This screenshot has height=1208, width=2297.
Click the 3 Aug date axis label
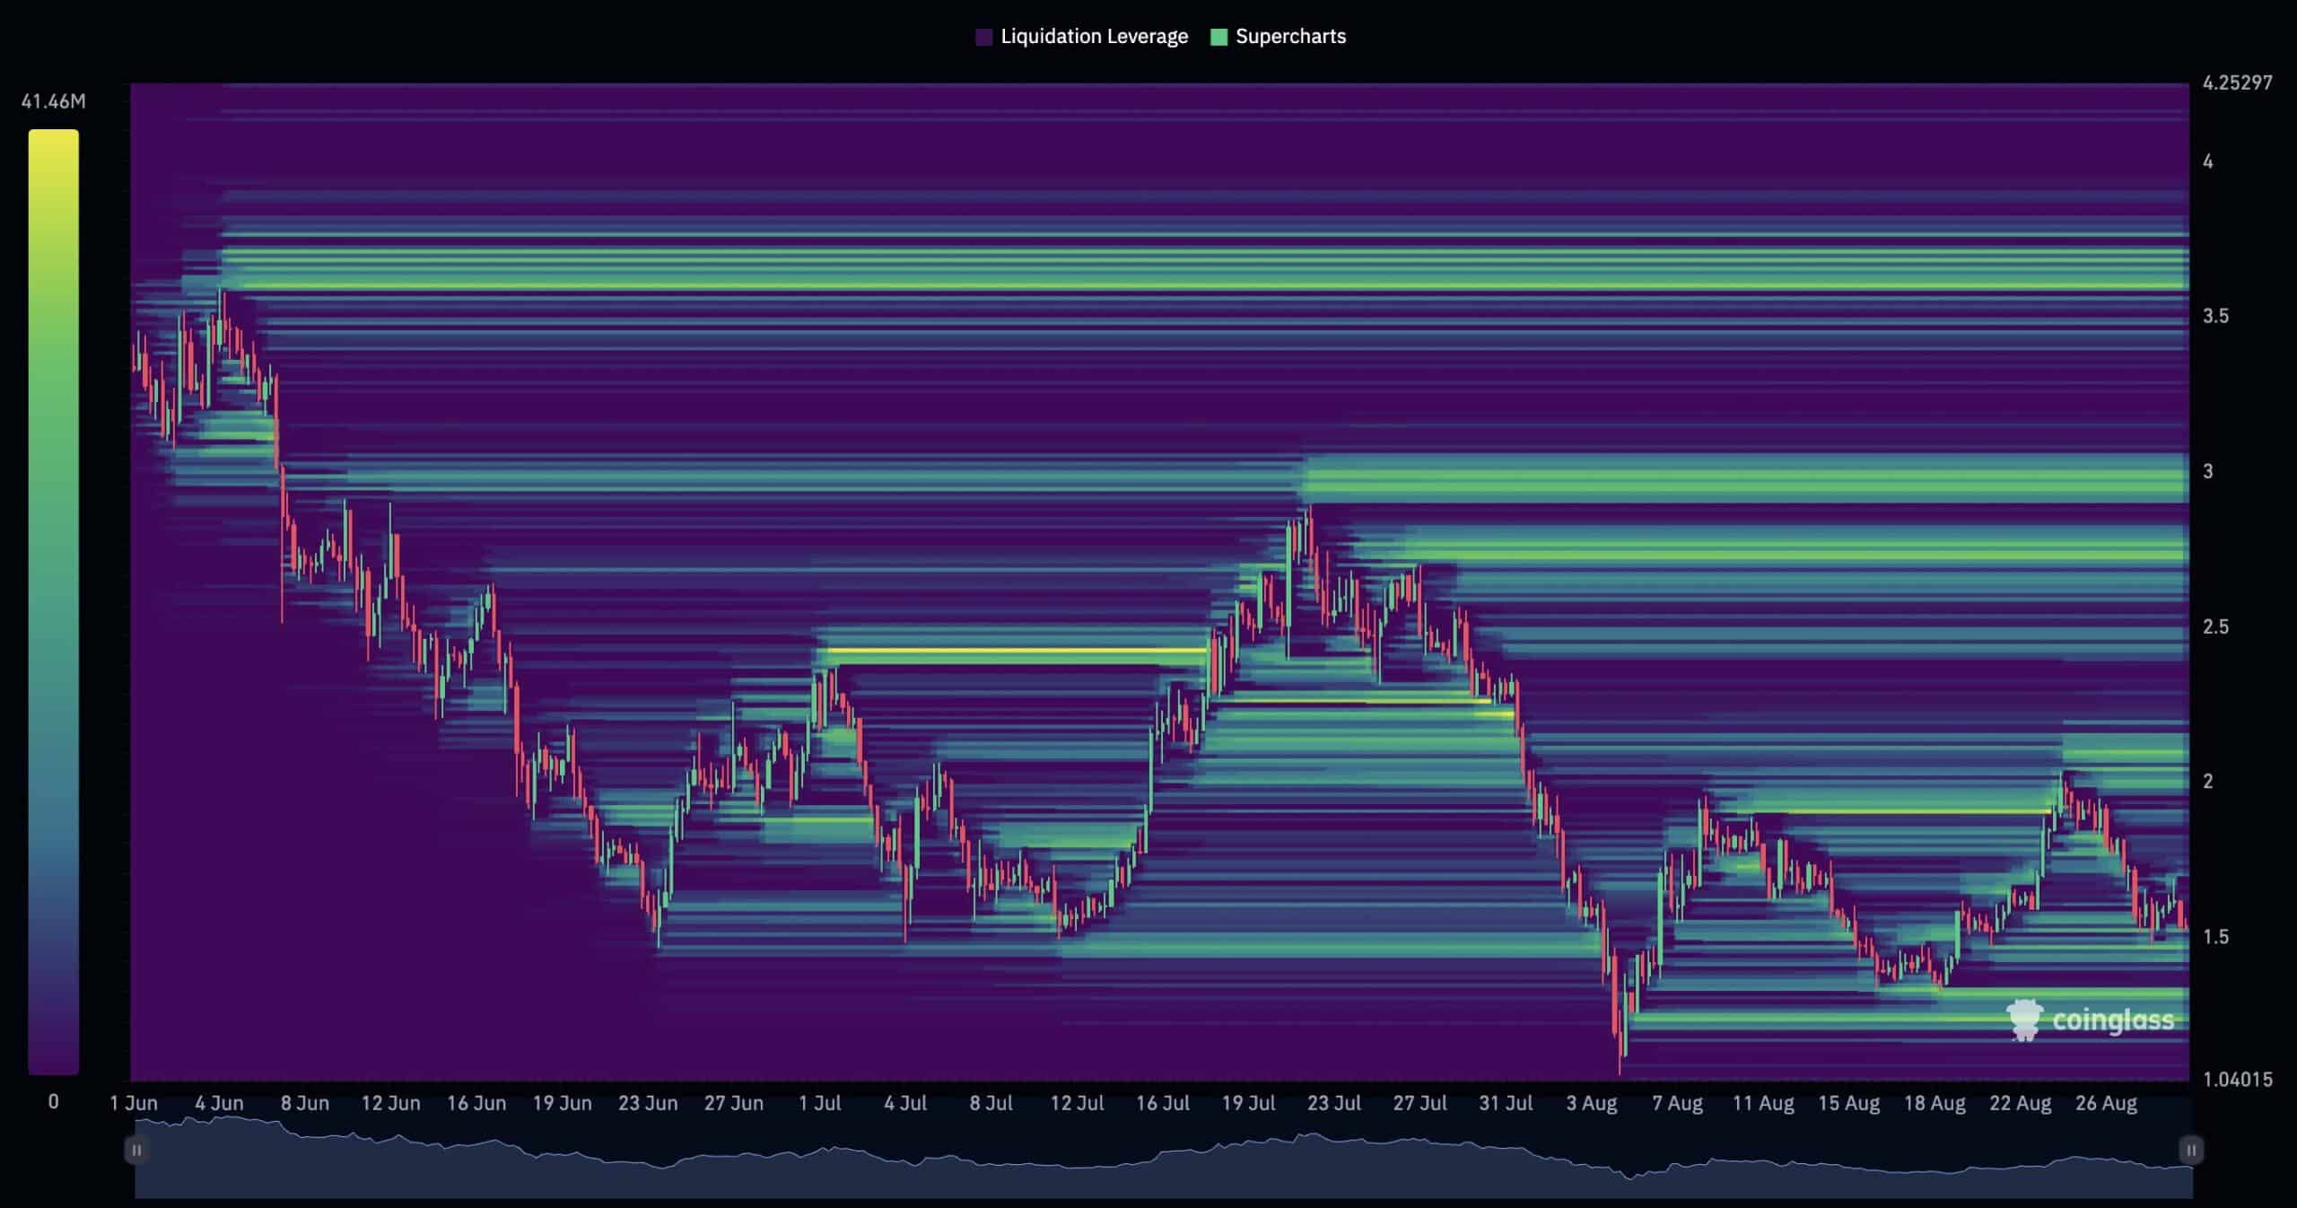pos(1591,1103)
